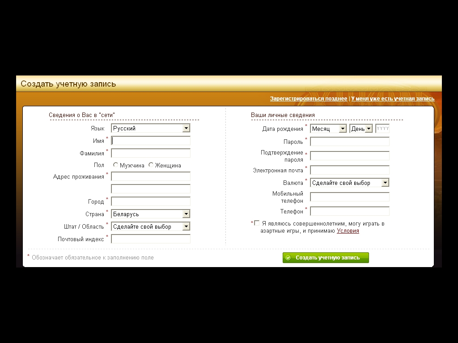Click the Пароль password field
Viewport: 458px width, 343px height.
(x=350, y=142)
